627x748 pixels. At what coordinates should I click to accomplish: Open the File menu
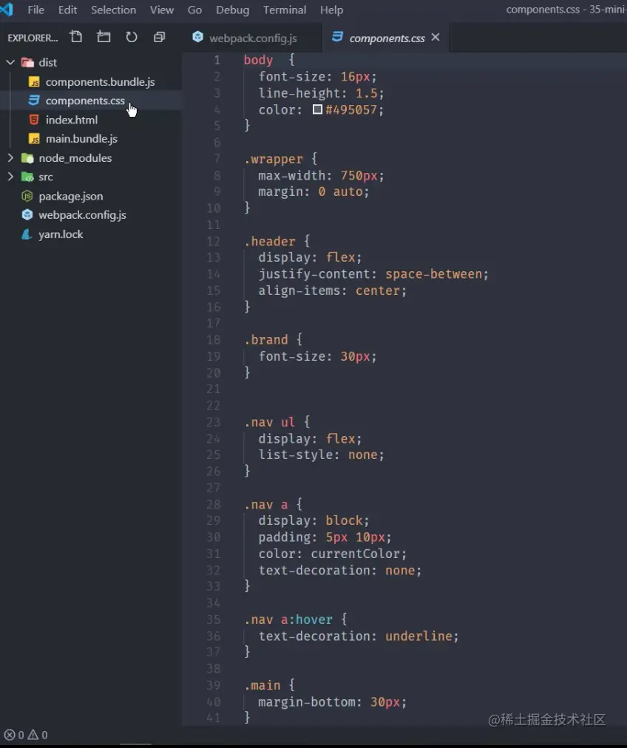click(x=35, y=10)
